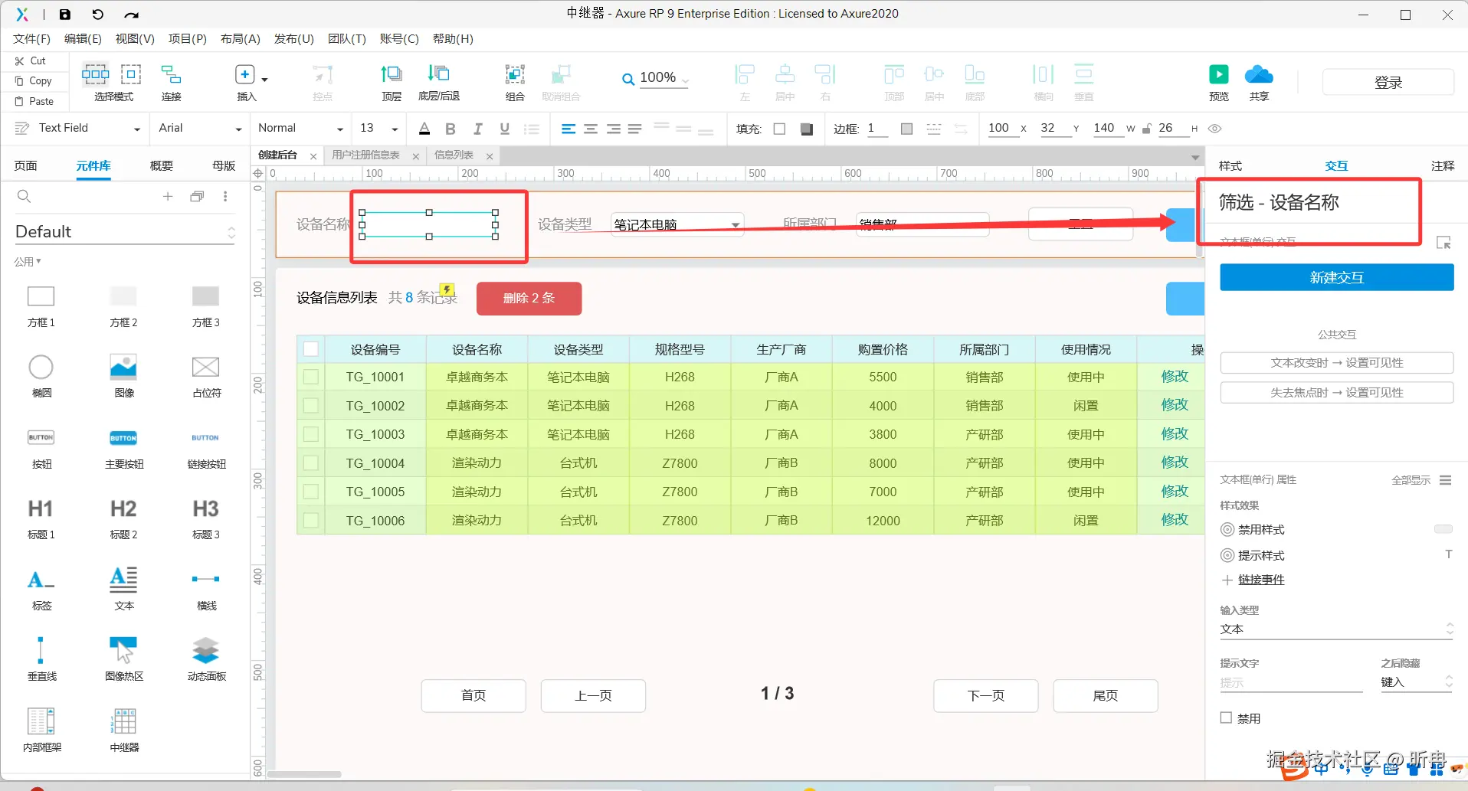The image size is (1468, 791).
Task: Check the row TG_10005 checkbox
Action: (x=311, y=492)
